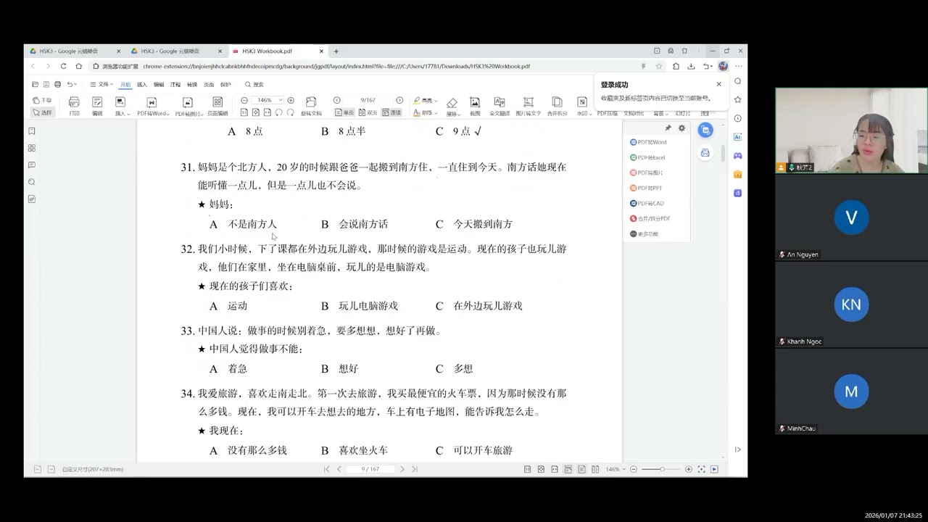
Task: Expand the undo dropdown arrow
Action: pyautogui.click(x=75, y=85)
